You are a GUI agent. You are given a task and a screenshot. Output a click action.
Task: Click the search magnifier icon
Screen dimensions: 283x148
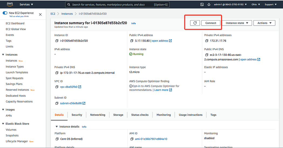[x=69, y=5]
